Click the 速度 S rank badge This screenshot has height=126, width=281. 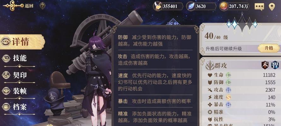pyautogui.click(x=228, y=97)
